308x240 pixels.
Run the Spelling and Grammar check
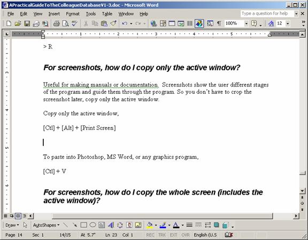point(74,23)
